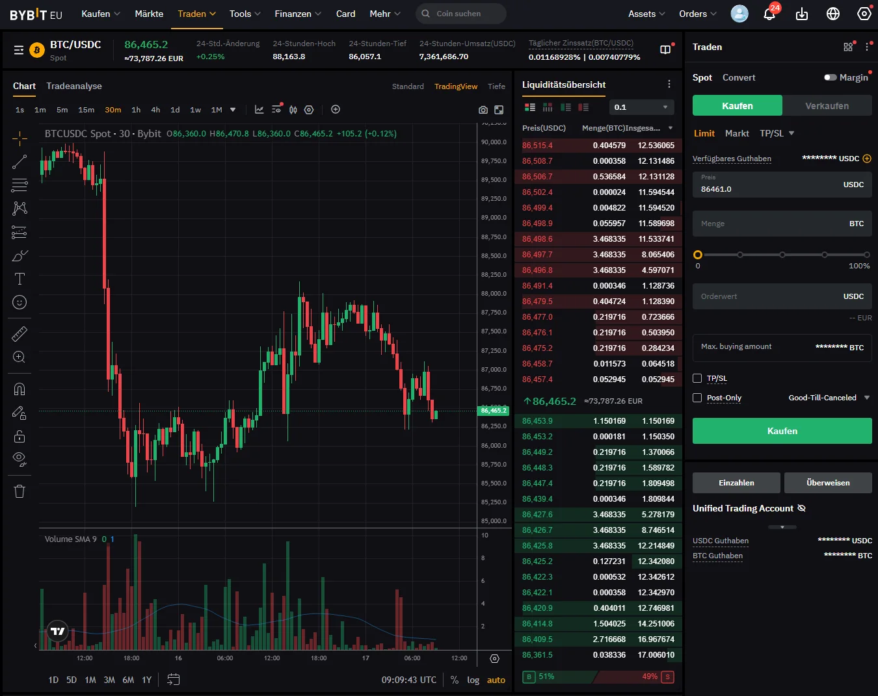Switch to the Convert tab
Viewport: 878px width, 696px height.
(739, 77)
